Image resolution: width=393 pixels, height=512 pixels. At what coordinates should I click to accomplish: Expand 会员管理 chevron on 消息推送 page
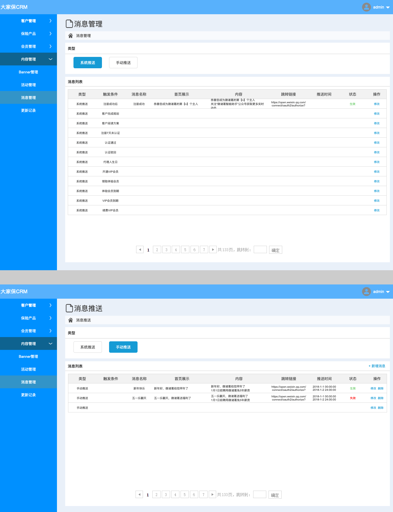coord(50,331)
